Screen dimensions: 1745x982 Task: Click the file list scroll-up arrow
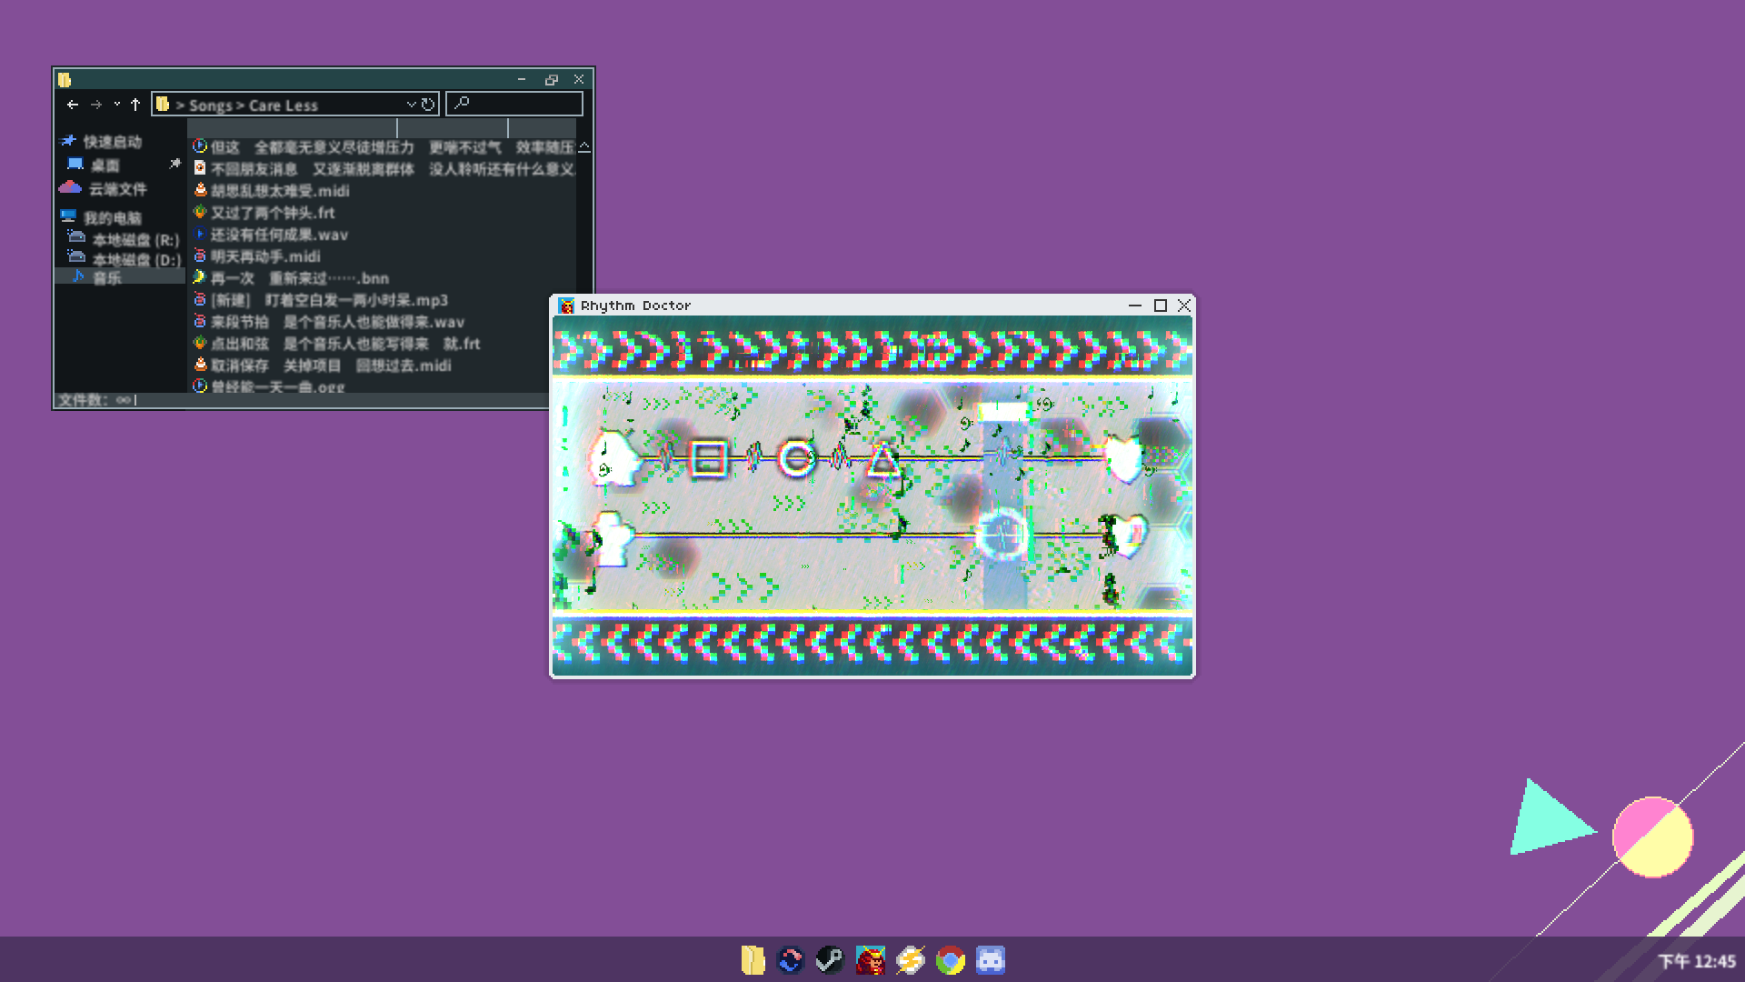coord(584,147)
